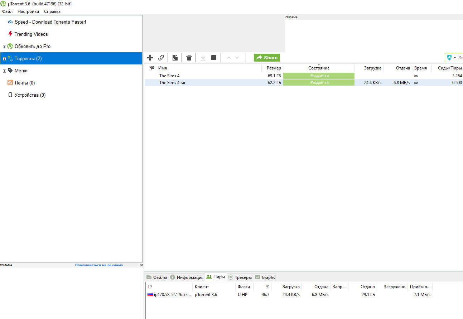Viewport: 463px width, 319px height.
Task: Click the Start download arrow icon
Action: (x=203, y=58)
